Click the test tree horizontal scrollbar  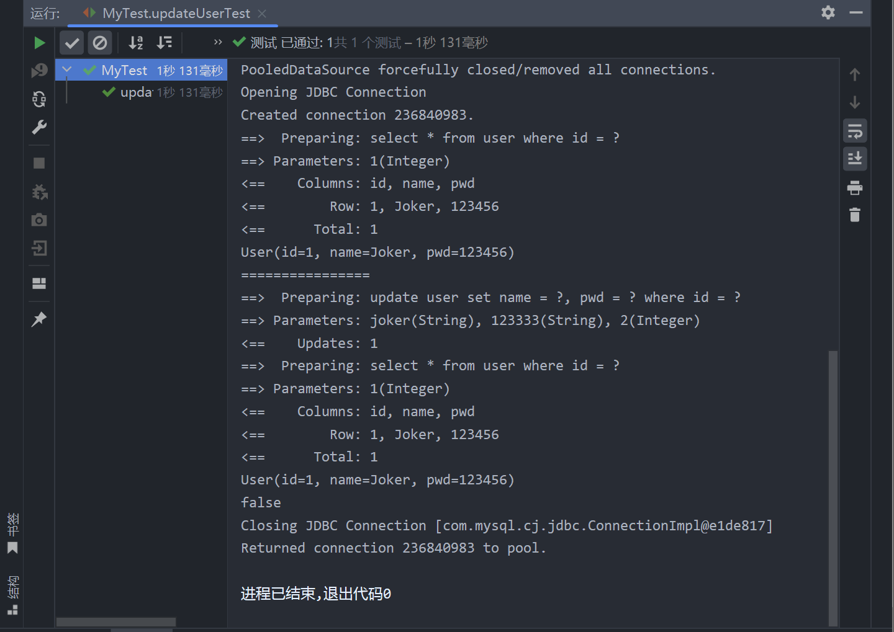(116, 621)
